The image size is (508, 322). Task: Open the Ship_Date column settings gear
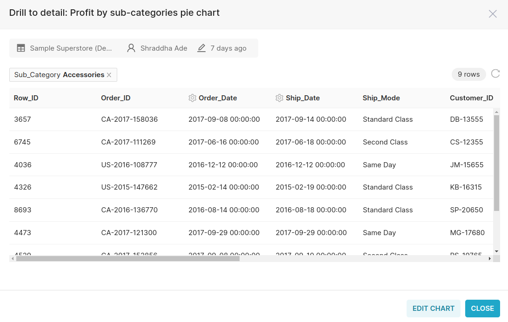coord(279,98)
